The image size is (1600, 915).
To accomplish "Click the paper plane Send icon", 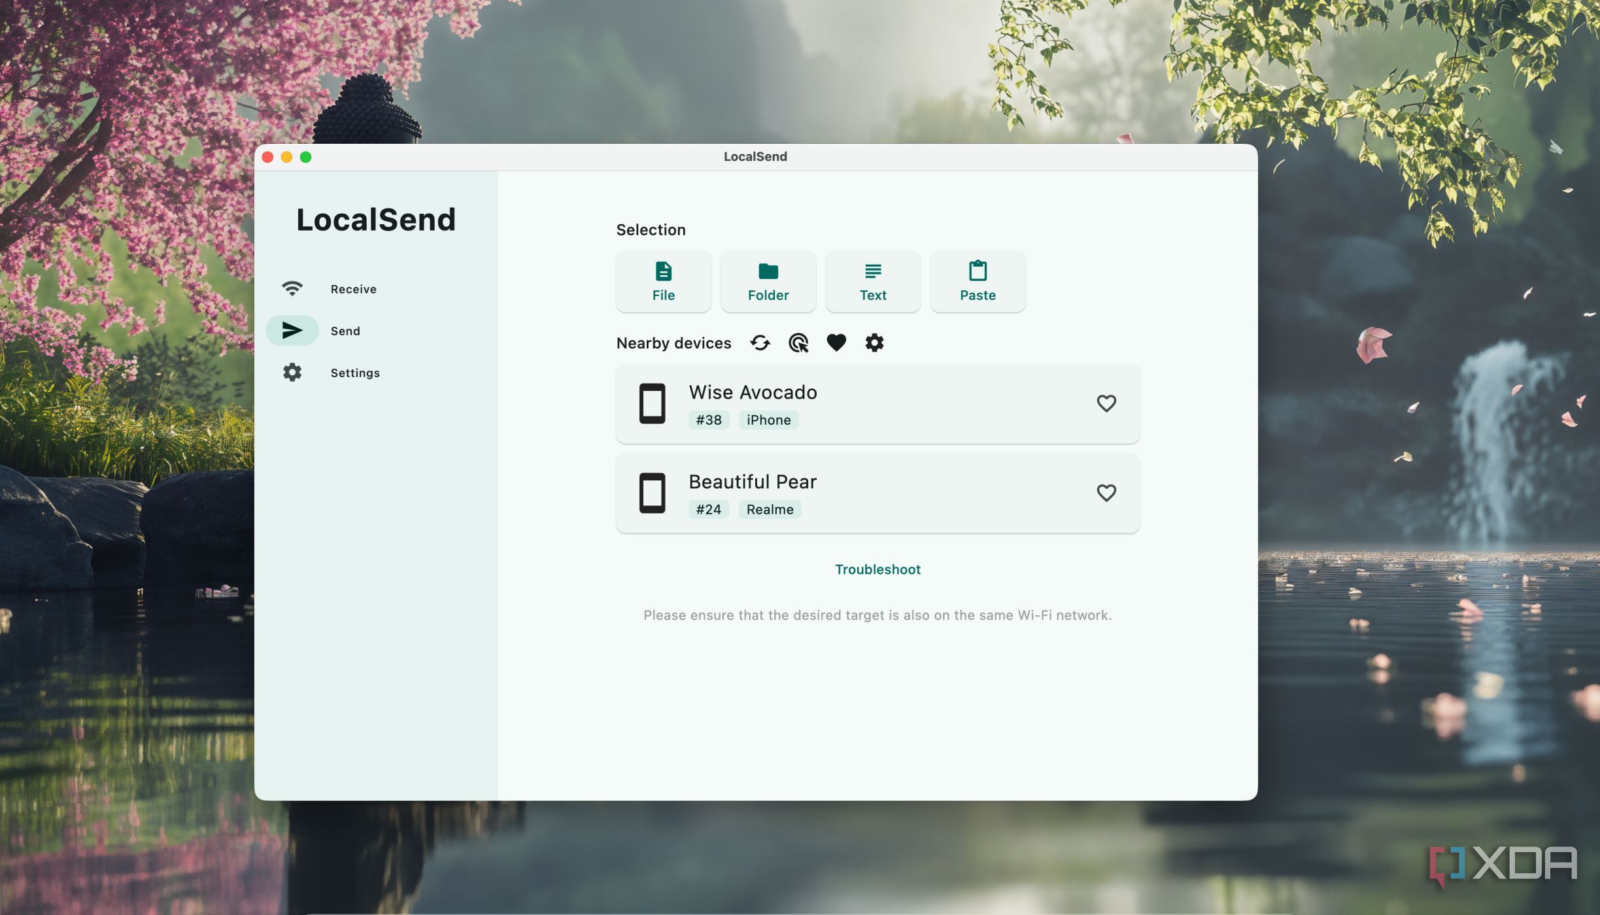I will coord(292,331).
